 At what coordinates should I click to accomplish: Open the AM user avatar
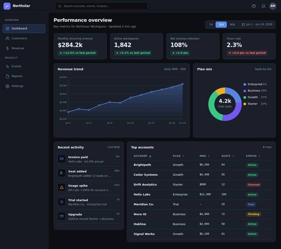click(x=272, y=6)
